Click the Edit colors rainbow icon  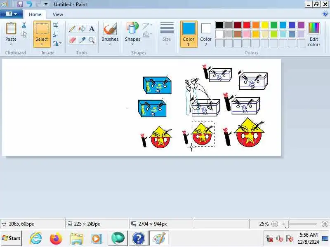(x=314, y=28)
